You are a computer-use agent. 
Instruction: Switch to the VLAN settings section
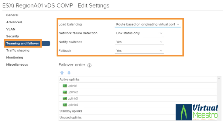click(11, 29)
